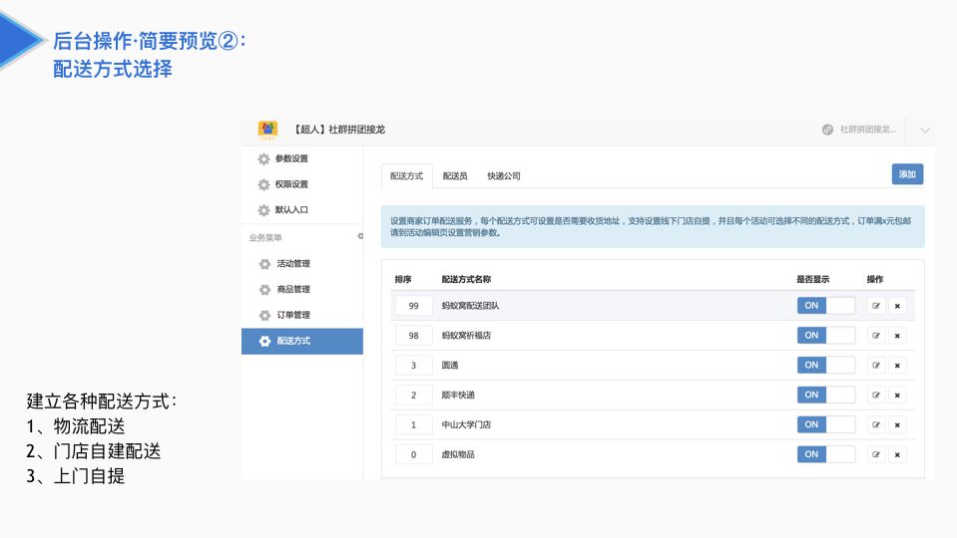
Task: Click the 虚拟物品 name text
Action: (x=458, y=454)
